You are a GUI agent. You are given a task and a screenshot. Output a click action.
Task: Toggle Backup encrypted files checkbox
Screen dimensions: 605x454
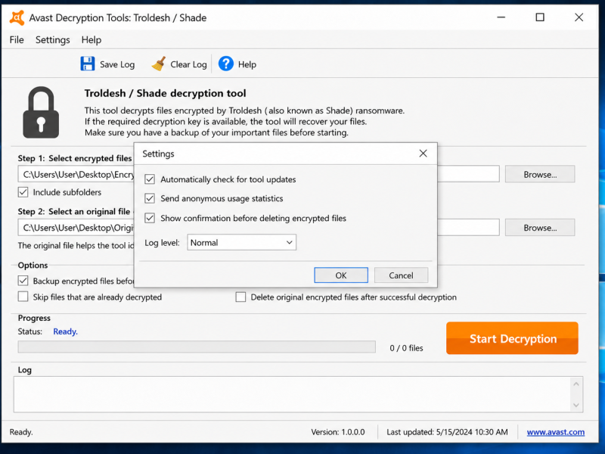(23, 281)
